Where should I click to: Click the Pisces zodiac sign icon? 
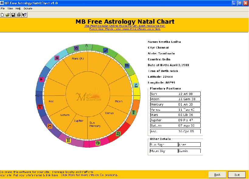41,79
